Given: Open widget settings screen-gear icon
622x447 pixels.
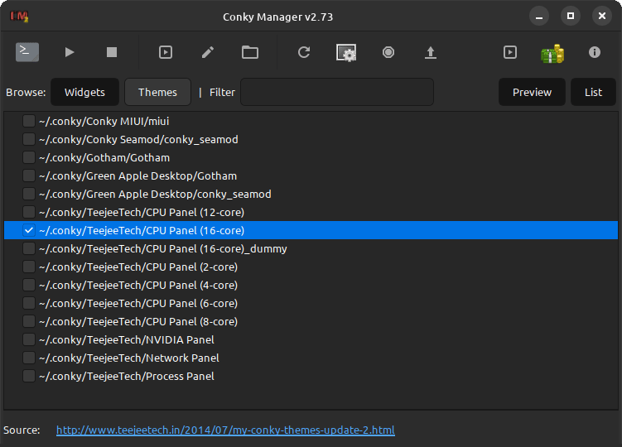Looking at the screenshot, I should 346,52.
